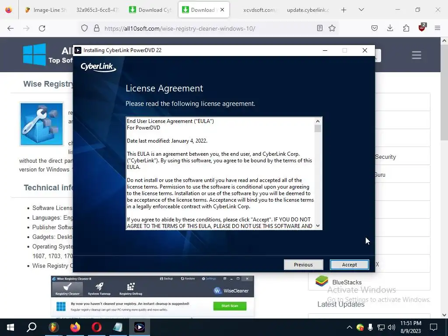The height and width of the screenshot is (336, 448).
Task: Switch to the Image-Line tab
Action: point(45,10)
